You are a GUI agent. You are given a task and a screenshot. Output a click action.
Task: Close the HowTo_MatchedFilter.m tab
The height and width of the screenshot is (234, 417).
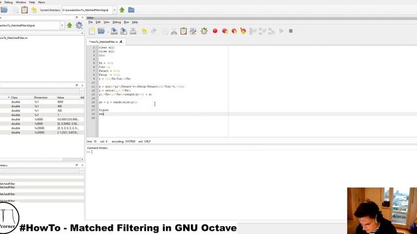coord(121,42)
